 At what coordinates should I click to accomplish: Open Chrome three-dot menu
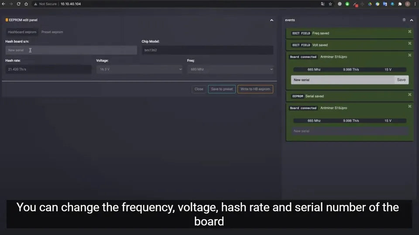(x=415, y=4)
